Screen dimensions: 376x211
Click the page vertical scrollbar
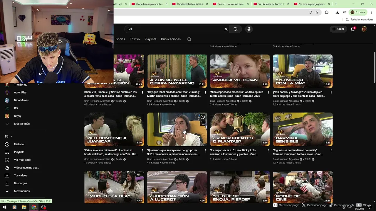pos(374,67)
